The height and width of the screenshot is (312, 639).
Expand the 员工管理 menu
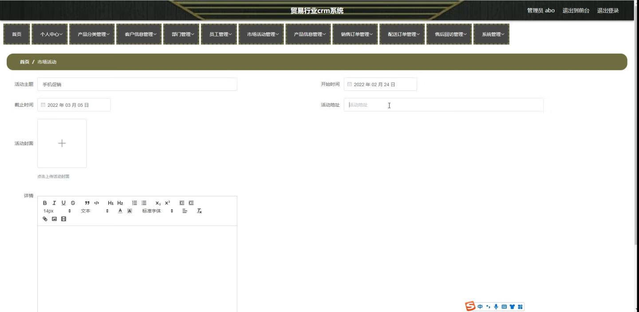(x=219, y=34)
